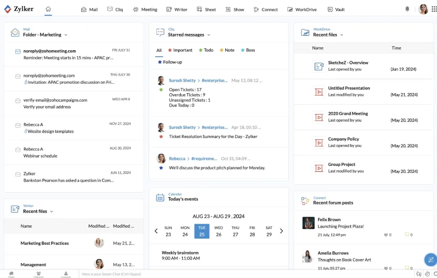Open Mail from the top navigation
This screenshot has height=278, width=437.
click(89, 9)
